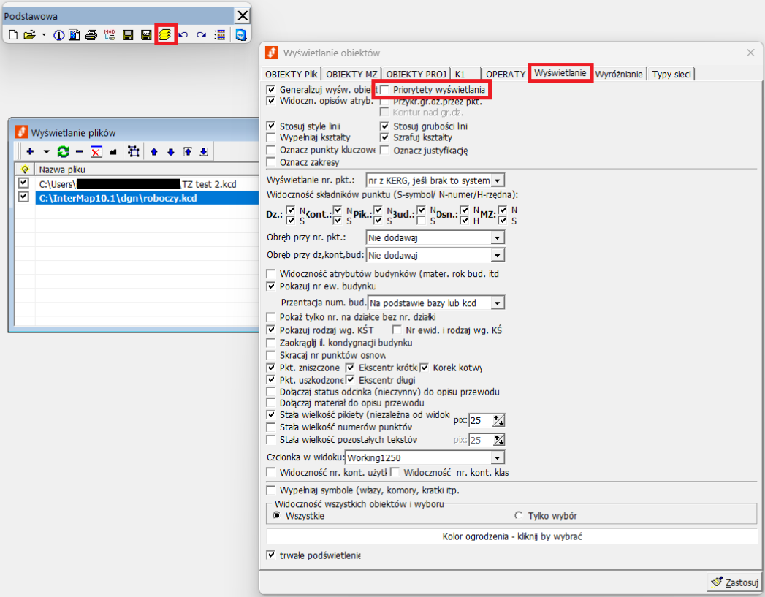
Task: Toggle the Wypełniaj kształty checkbox
Action: click(272, 137)
